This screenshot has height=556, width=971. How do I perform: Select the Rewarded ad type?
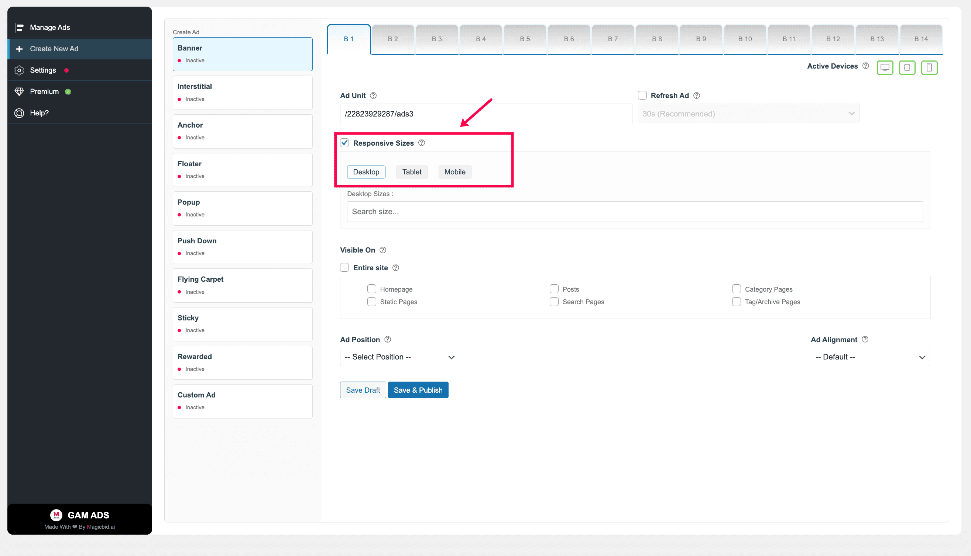click(x=243, y=363)
